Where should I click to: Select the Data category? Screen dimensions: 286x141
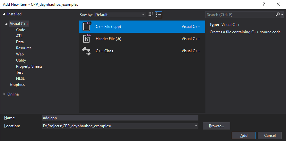click(20, 42)
